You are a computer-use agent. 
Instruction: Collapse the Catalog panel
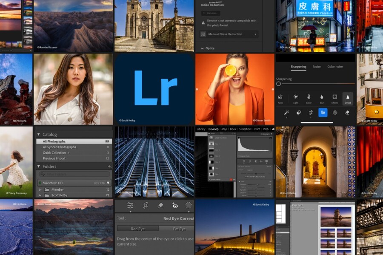point(38,134)
